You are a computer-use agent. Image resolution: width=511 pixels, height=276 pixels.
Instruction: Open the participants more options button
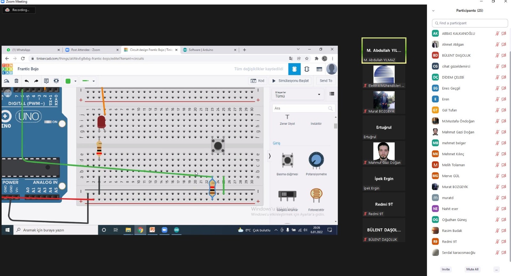tap(496, 269)
